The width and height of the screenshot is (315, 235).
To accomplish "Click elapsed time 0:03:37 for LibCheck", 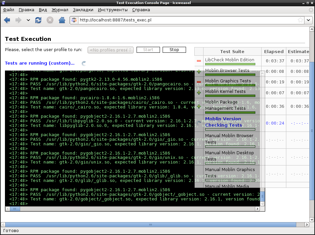I will [x=275, y=61].
